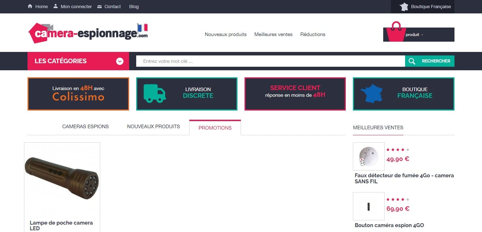Click the 49,90 € price
Viewport: 482px width, 232px height.
[x=398, y=159]
